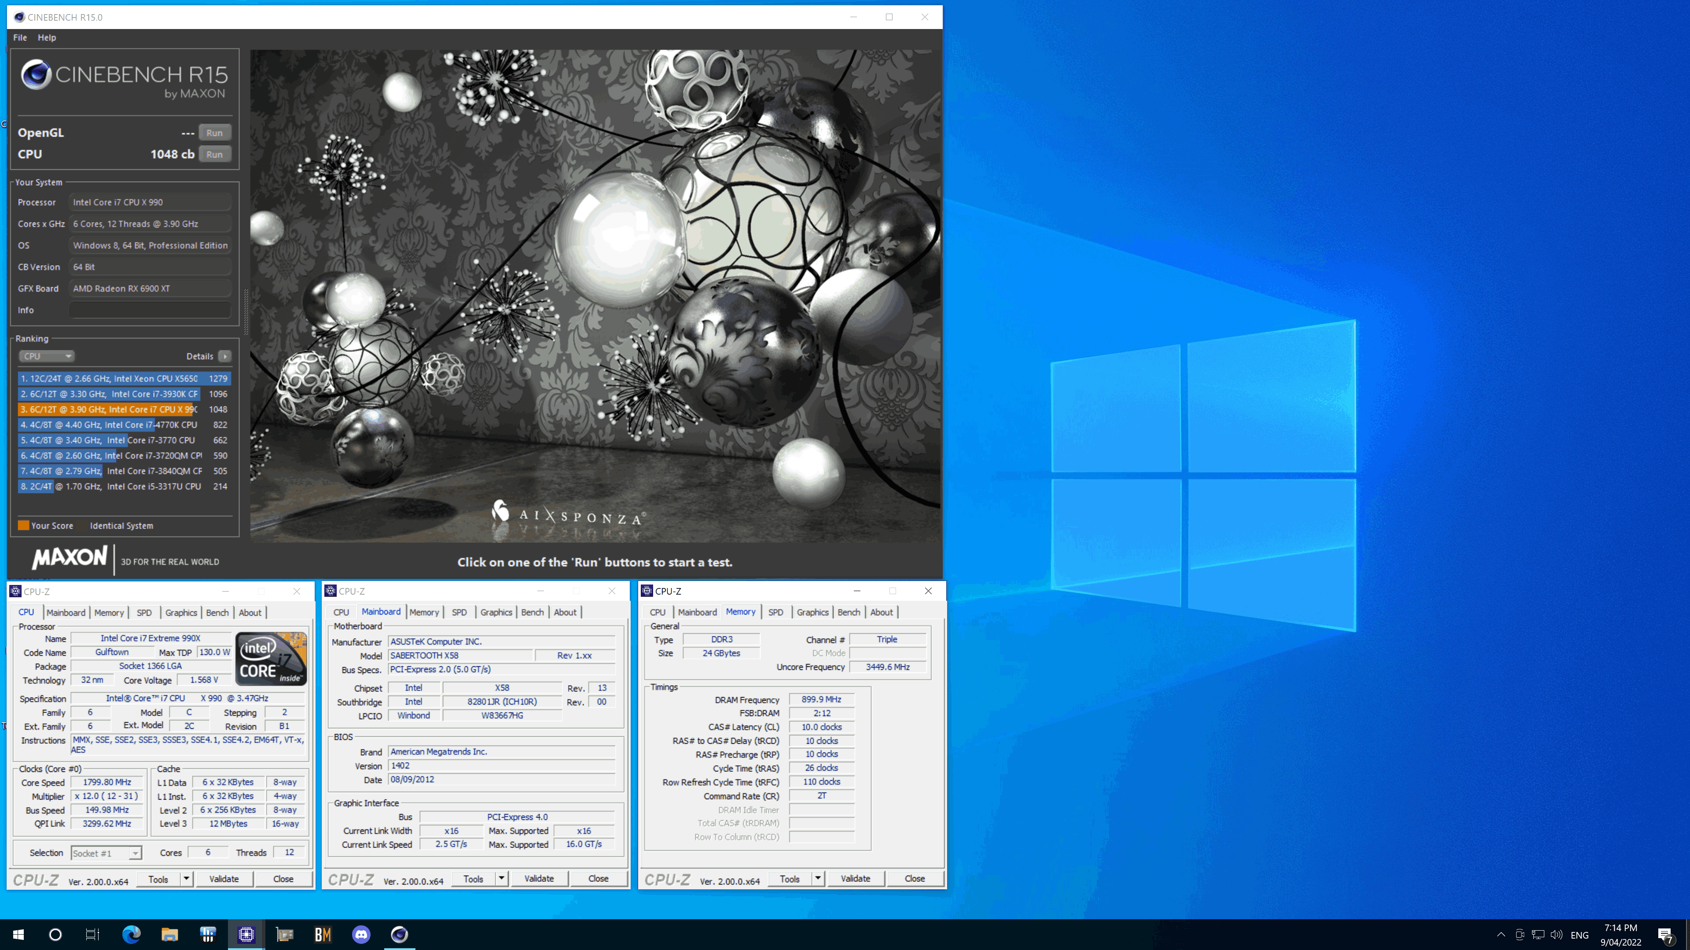The width and height of the screenshot is (1690, 950).
Task: Click the Cinebench render preview image
Action: pyautogui.click(x=596, y=296)
